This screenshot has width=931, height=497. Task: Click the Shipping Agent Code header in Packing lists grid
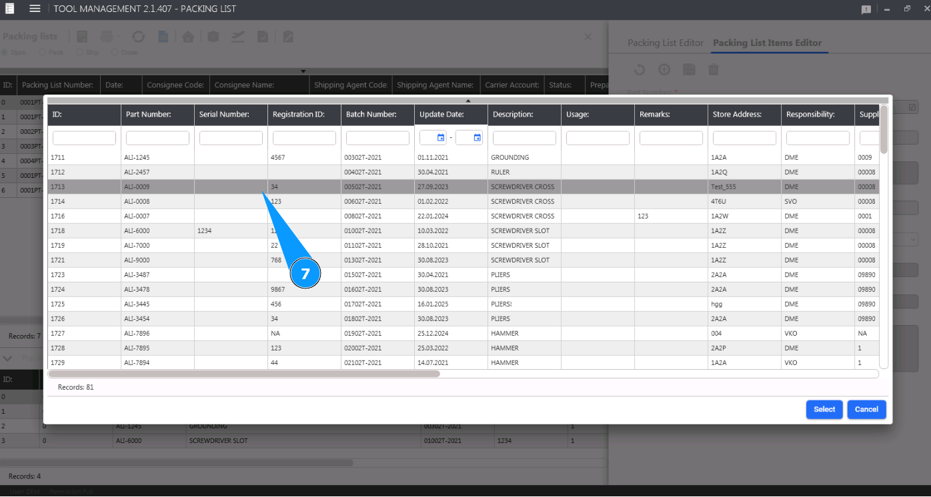351,85
